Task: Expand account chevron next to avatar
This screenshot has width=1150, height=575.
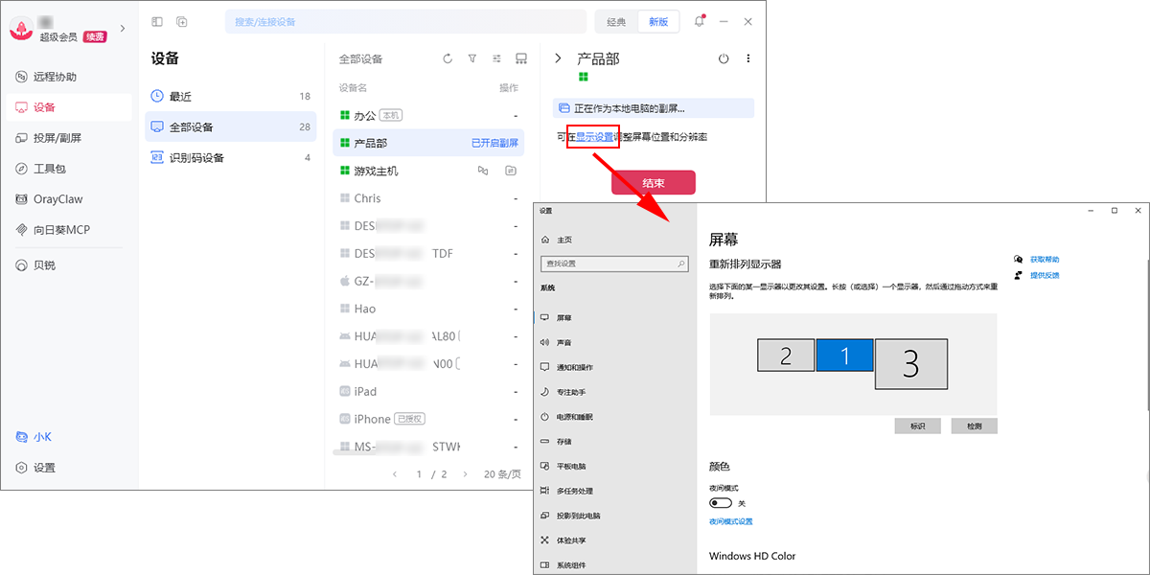Action: tap(122, 29)
